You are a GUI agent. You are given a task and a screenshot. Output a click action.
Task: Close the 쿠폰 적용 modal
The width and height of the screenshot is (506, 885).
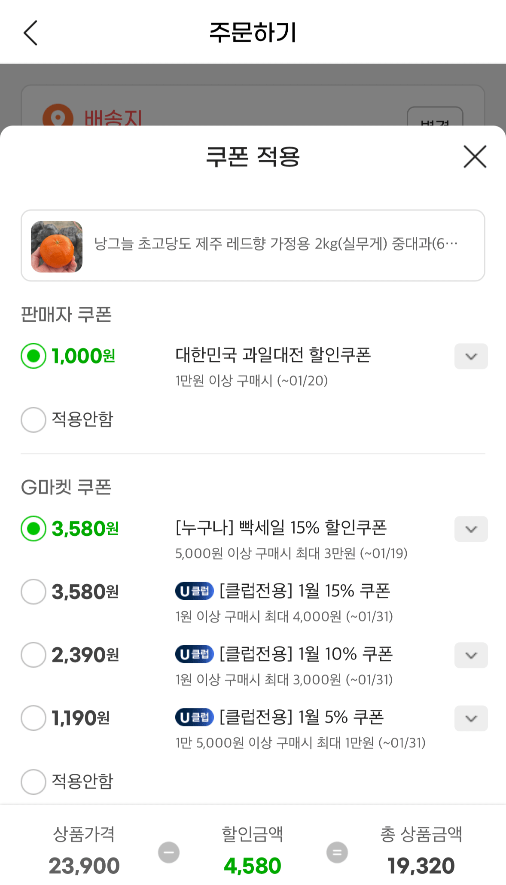coord(474,156)
